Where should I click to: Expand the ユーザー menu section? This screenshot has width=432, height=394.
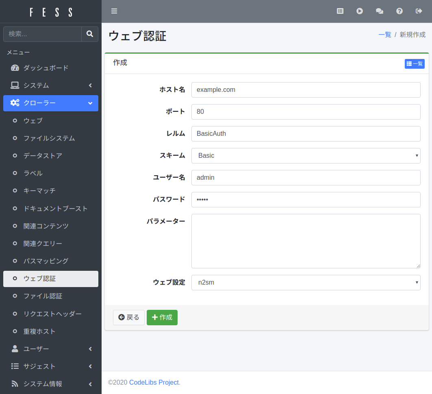(50, 348)
